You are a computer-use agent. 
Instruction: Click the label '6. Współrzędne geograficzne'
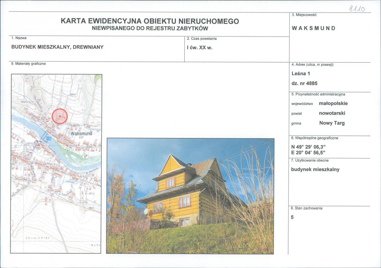[315, 138]
